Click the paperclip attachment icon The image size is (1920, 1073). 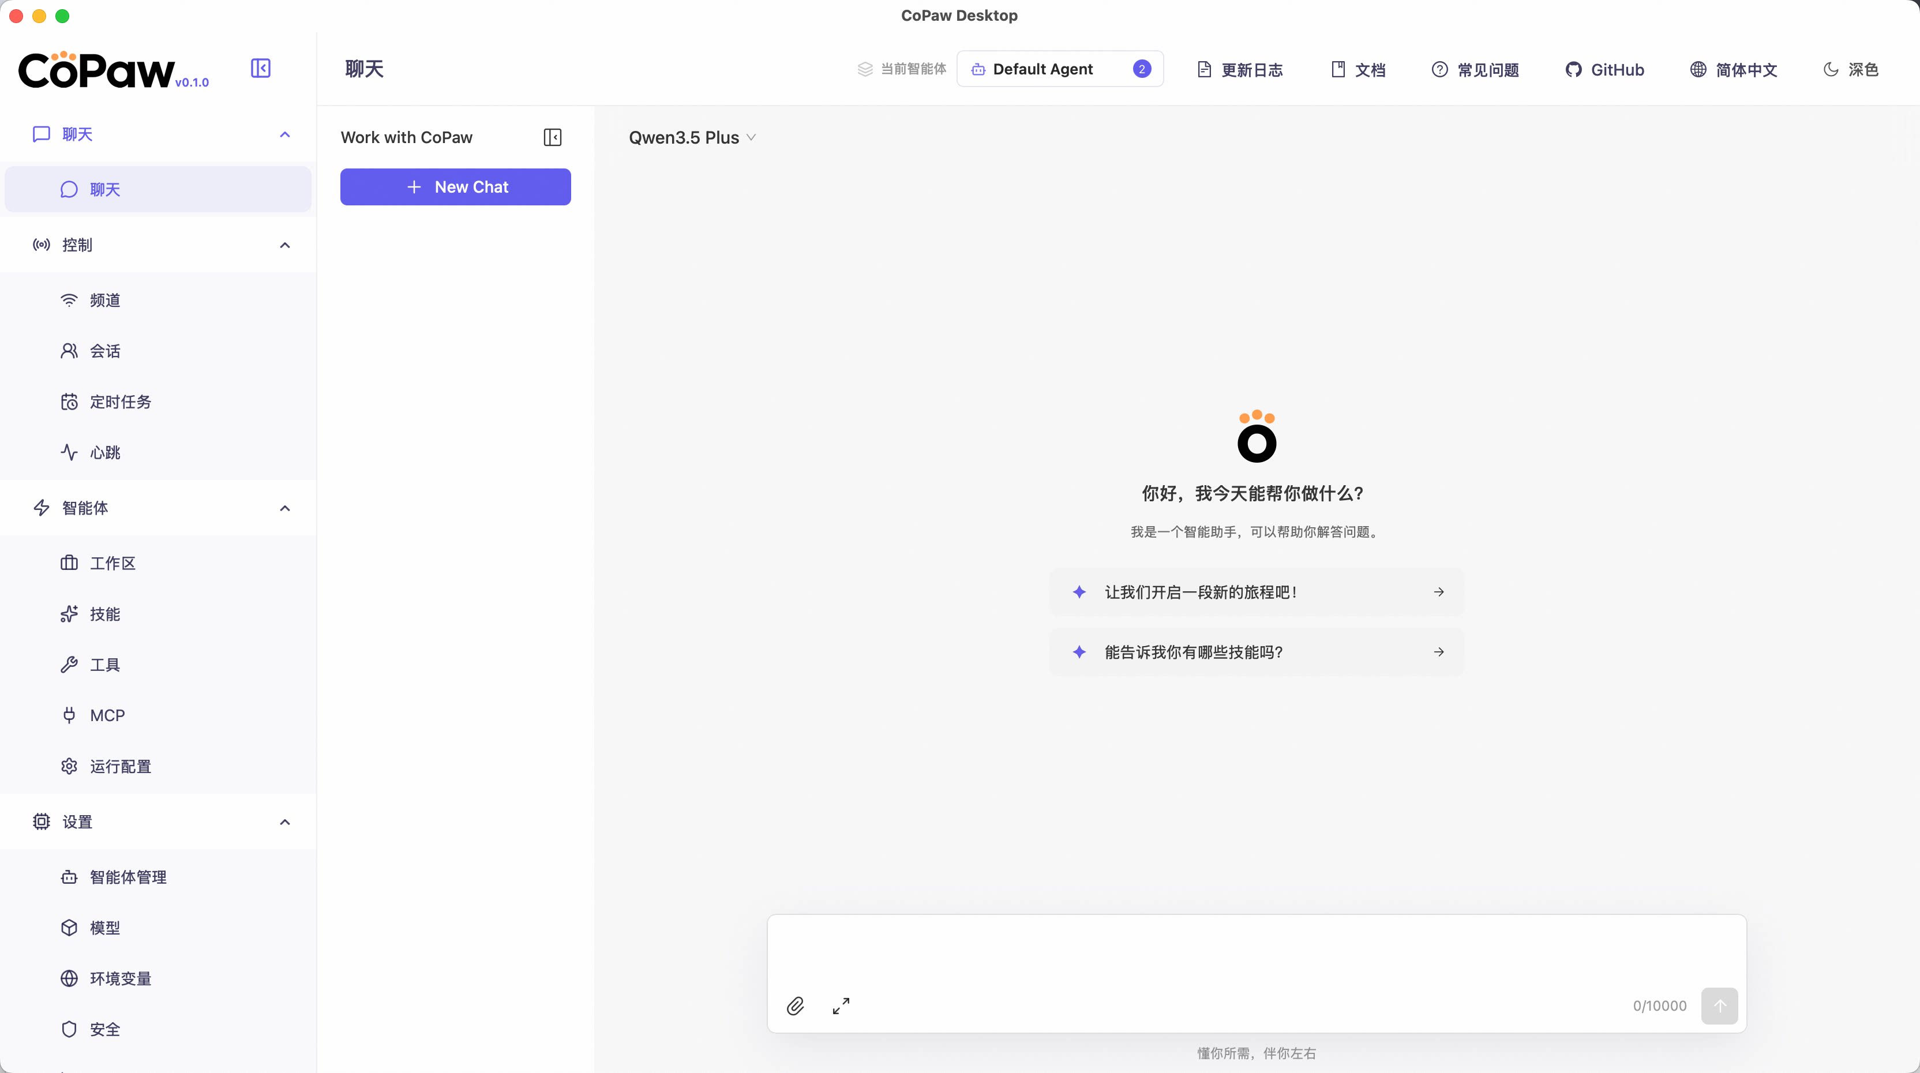(x=795, y=1006)
